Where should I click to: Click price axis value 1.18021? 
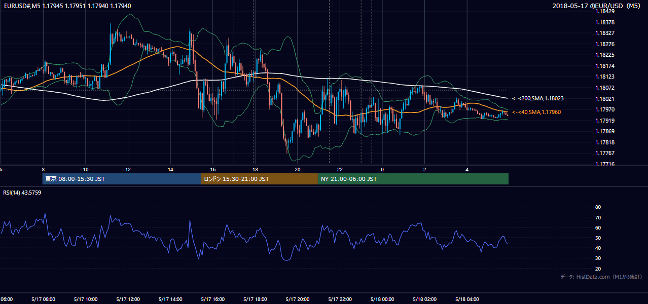pos(605,99)
